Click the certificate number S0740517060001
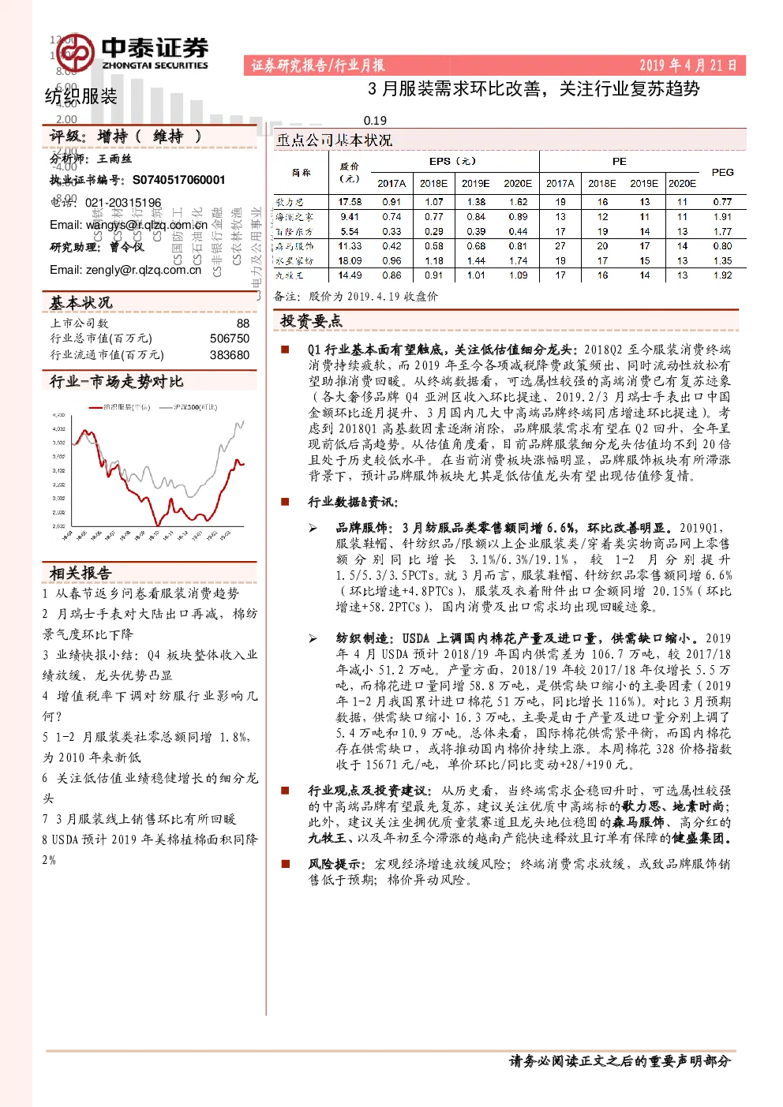The image size is (783, 1107). coord(179,180)
